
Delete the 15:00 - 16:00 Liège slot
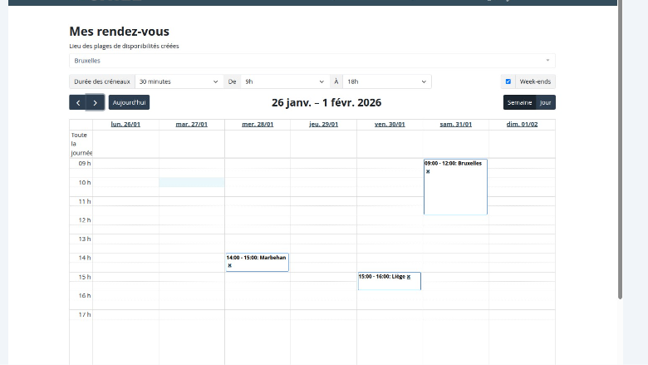(409, 276)
